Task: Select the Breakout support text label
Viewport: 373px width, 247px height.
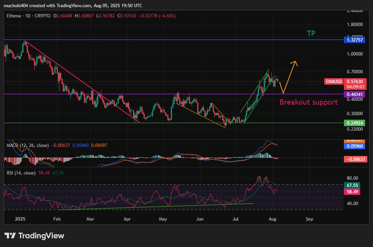Action: [x=308, y=102]
